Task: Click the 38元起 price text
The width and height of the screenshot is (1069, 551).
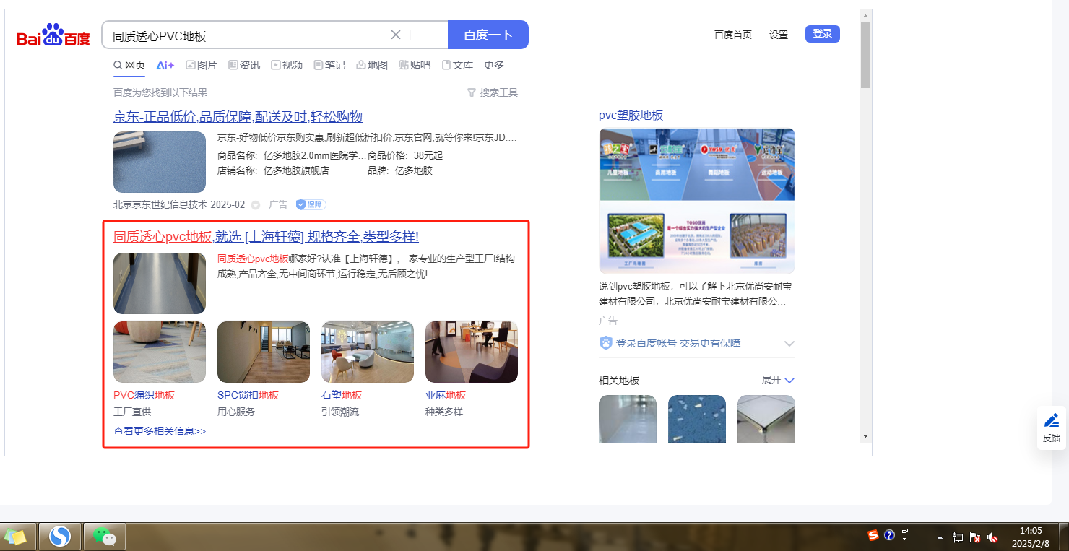Action: pyautogui.click(x=428, y=155)
